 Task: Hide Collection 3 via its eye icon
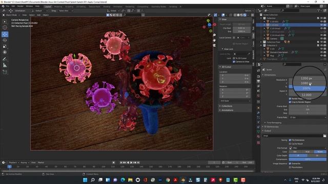pos(321,45)
